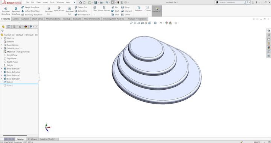Choose the Lofted Cut tool
271x143 pixels.
tap(81, 11)
